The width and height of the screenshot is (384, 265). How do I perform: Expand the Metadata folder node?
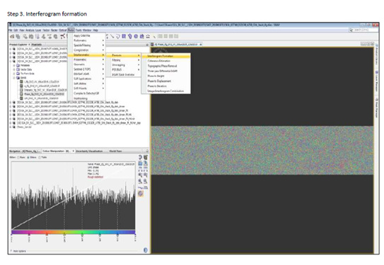pos(14,66)
